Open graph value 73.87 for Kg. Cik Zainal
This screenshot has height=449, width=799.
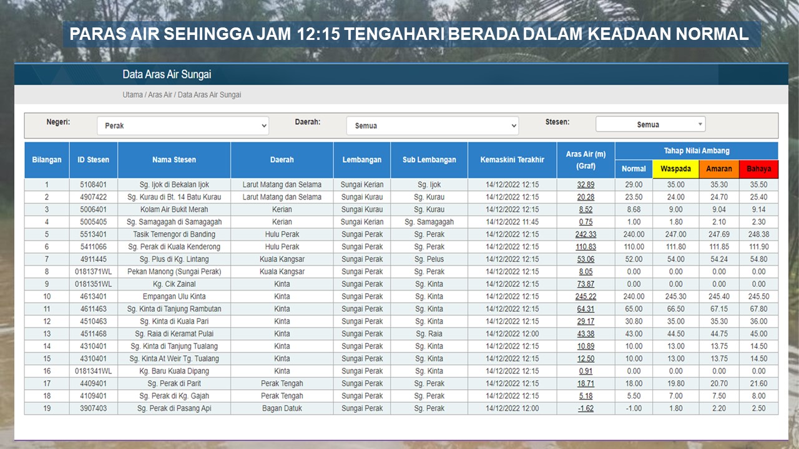tap(586, 284)
